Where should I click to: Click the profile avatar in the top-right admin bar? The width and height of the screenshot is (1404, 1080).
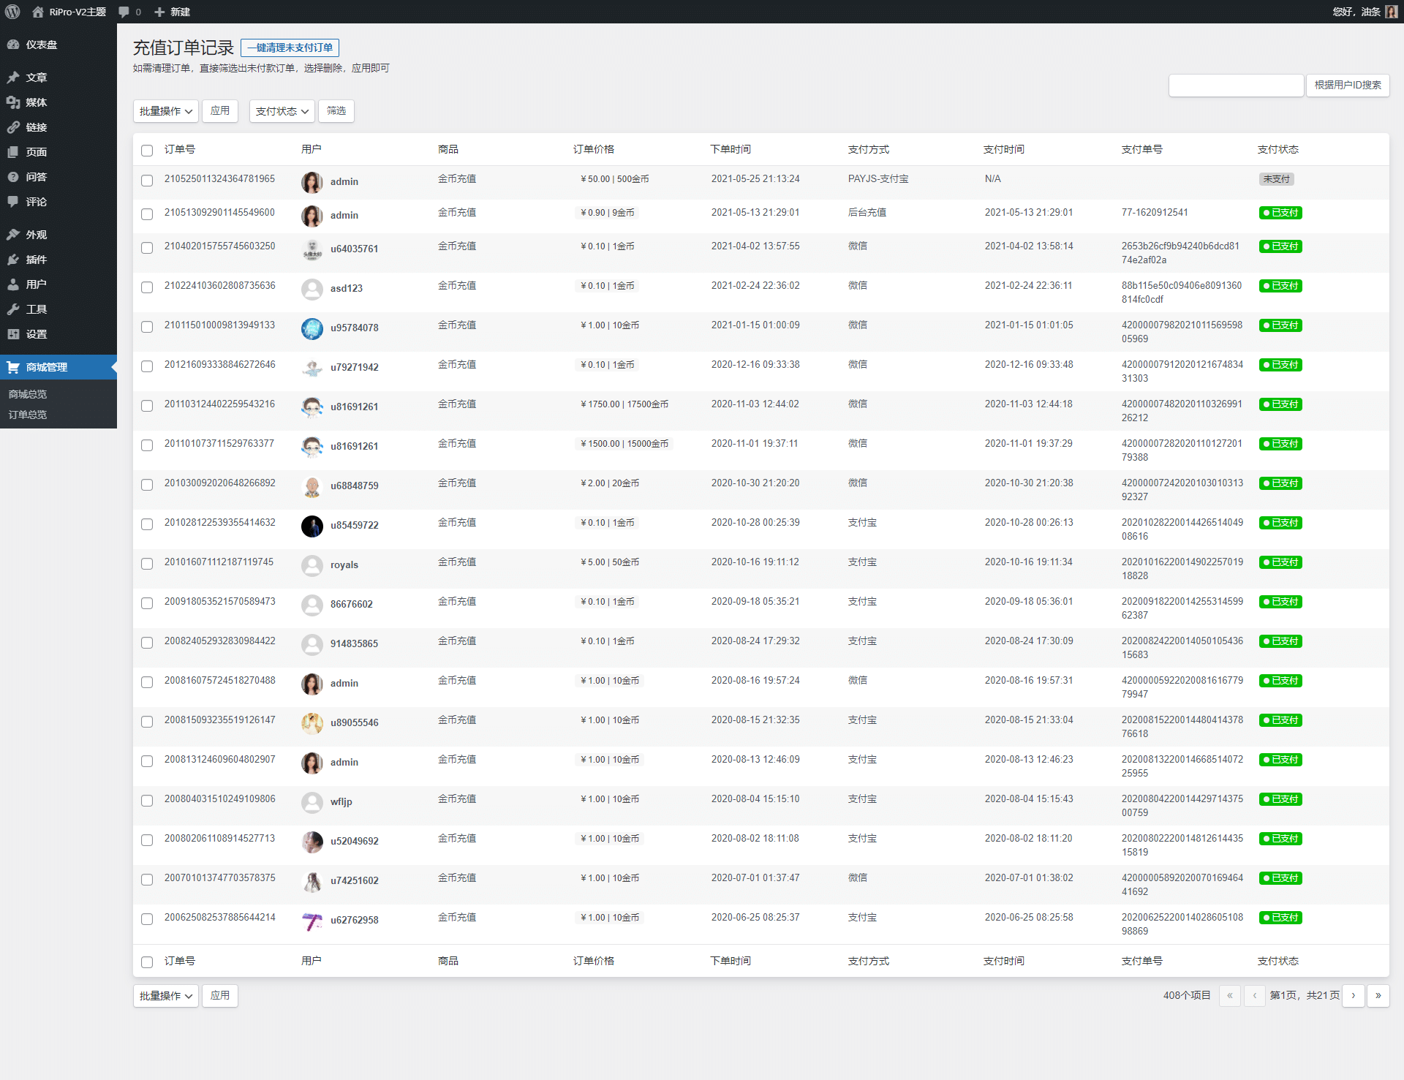coord(1392,12)
